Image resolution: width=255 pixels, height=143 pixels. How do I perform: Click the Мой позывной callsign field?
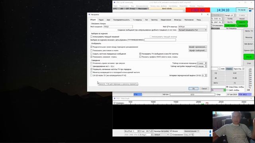pyautogui.click(x=118, y=27)
